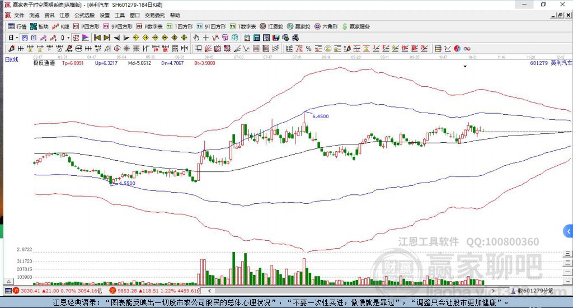Open the 江恩 menu
573x308 pixels.
point(64,15)
